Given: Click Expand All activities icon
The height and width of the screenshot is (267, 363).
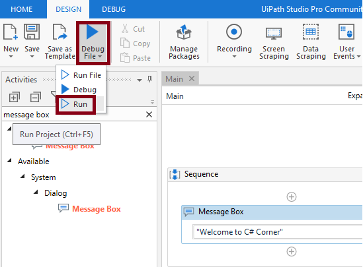Looking at the screenshot, I should [15, 97].
